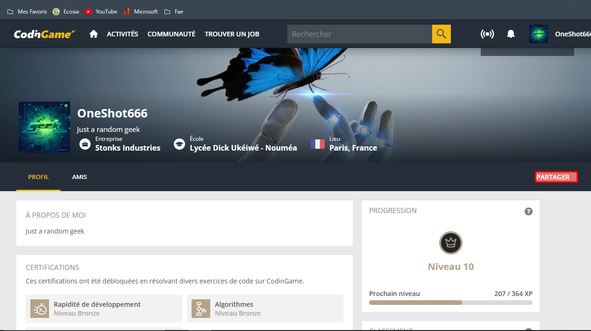Click the Stonks Industries company name
This screenshot has height=331, width=591.
click(x=128, y=148)
